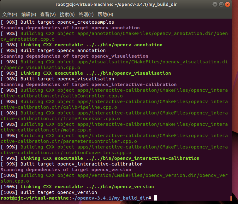Image resolution: width=238 pixels, height=204 pixels.
Task: Click the text 'rotationConverters.cpp.o'
Action: [x=97, y=153]
